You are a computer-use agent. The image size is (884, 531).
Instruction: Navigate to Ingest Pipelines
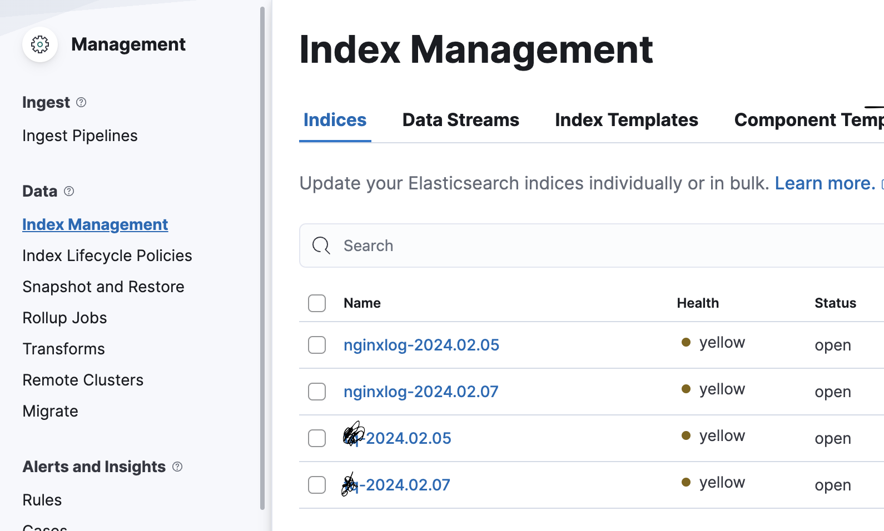(x=80, y=136)
